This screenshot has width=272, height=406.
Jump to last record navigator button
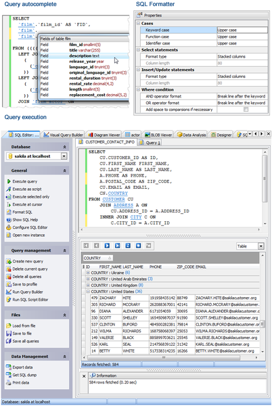118,246
